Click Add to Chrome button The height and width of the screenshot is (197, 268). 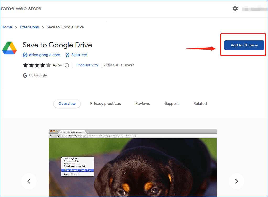[x=244, y=45]
